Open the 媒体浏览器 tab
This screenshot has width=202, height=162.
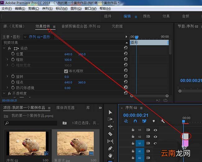pos(65,107)
